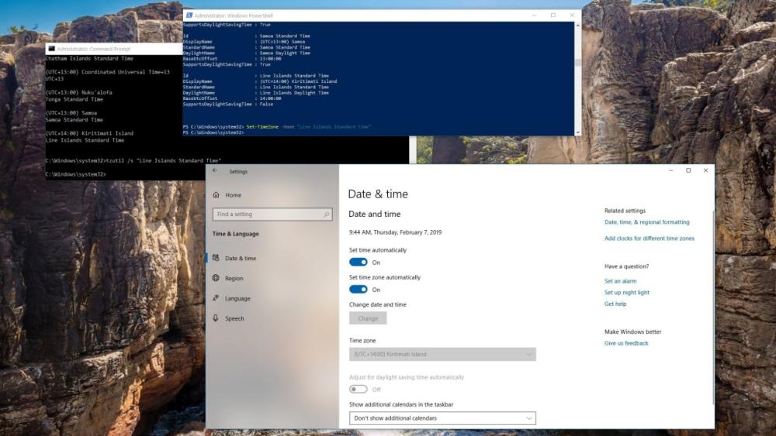The image size is (776, 436).
Task: Focus the Find a setting search box
Action: click(x=272, y=215)
